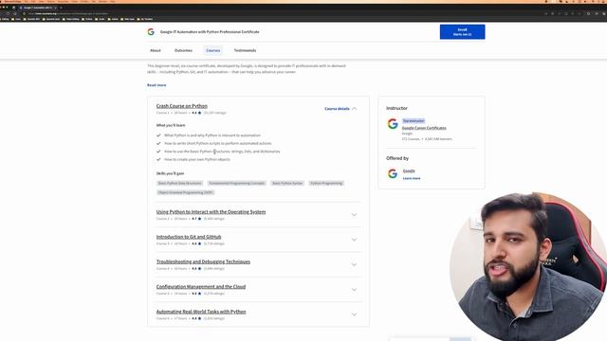This screenshot has width=607, height=341.
Task: Select the Fundamental Programming Concepts skill tag
Action: point(236,183)
